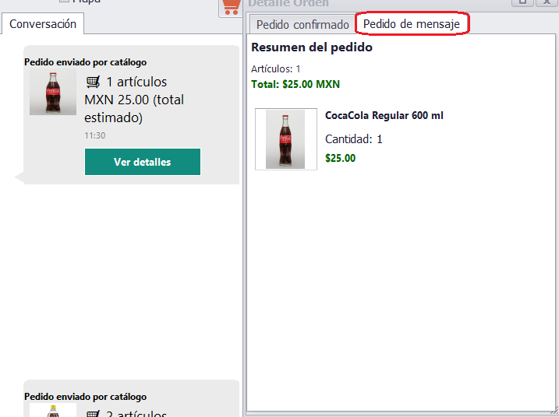Close the Detalle Orden window

[547, 2]
